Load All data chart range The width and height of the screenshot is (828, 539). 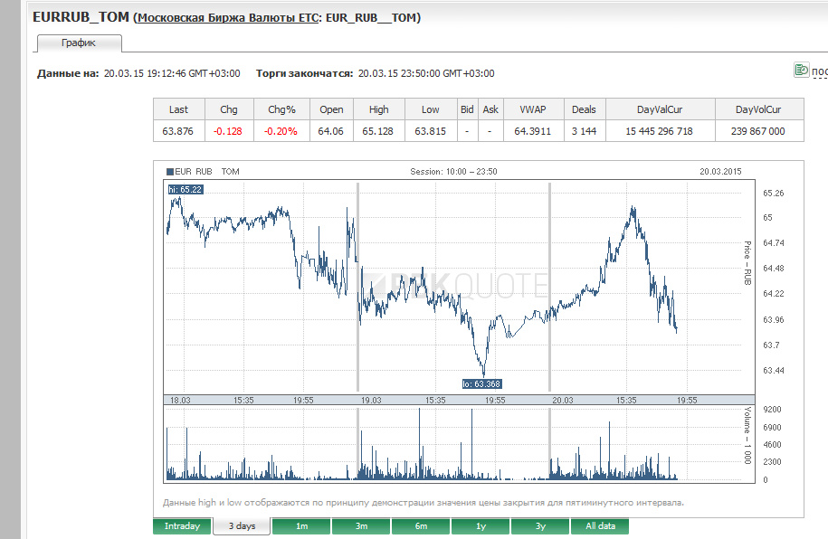(599, 525)
